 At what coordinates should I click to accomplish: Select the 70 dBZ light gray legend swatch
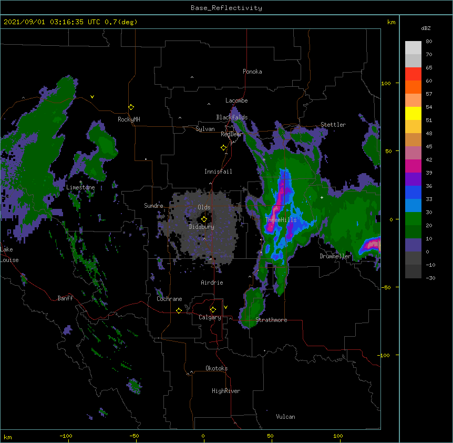click(x=413, y=47)
